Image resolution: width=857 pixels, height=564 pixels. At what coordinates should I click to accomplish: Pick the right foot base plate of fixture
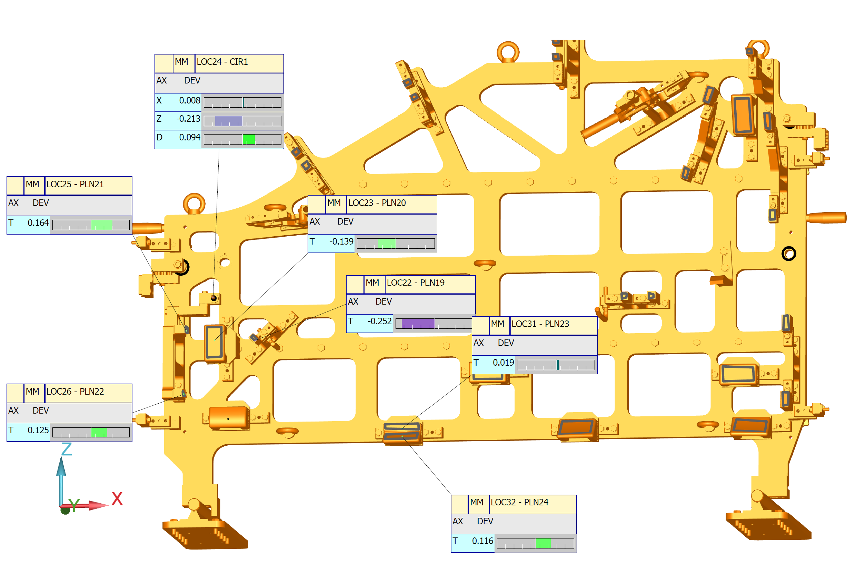tap(768, 525)
